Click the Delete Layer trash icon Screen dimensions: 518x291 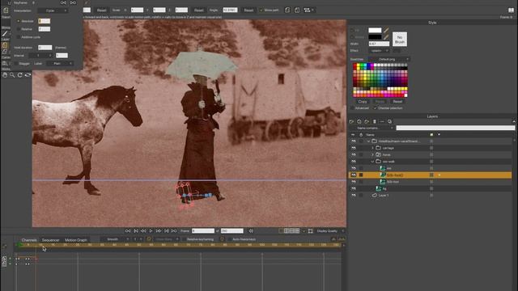click(374, 122)
